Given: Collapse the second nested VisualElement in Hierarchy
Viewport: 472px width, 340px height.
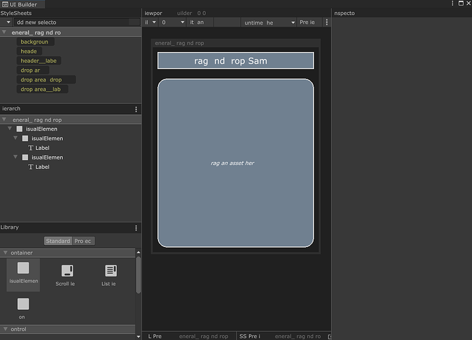Looking at the screenshot, I should 15,157.
